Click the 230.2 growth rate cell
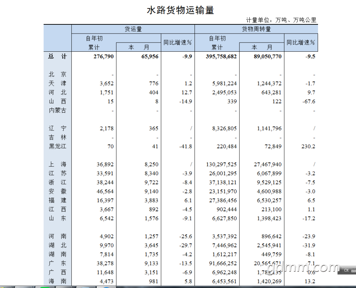Viewport: 356px width, 288px height. tap(308, 146)
